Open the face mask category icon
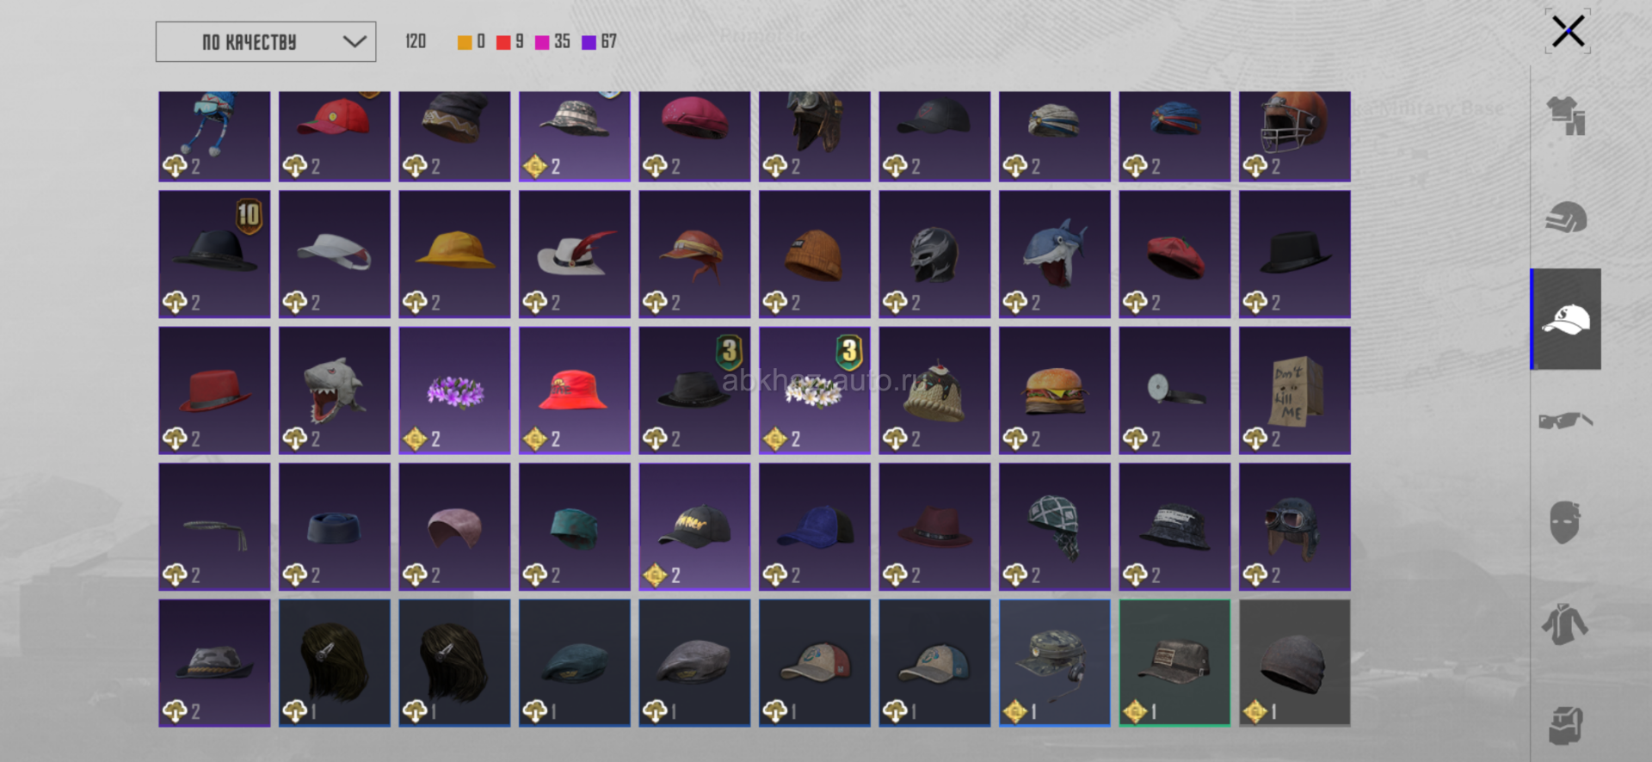Viewport: 1652px width, 762px height. tap(1565, 522)
